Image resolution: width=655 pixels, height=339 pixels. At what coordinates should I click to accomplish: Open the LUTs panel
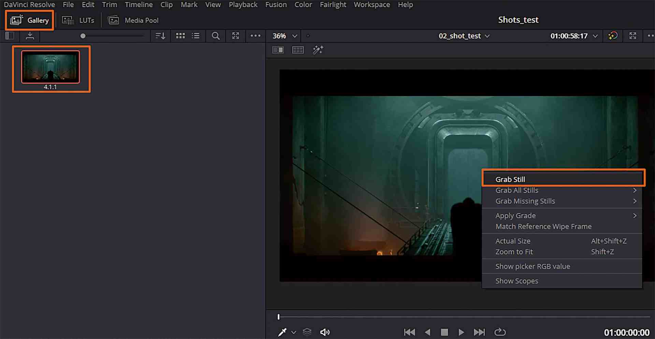(x=78, y=20)
